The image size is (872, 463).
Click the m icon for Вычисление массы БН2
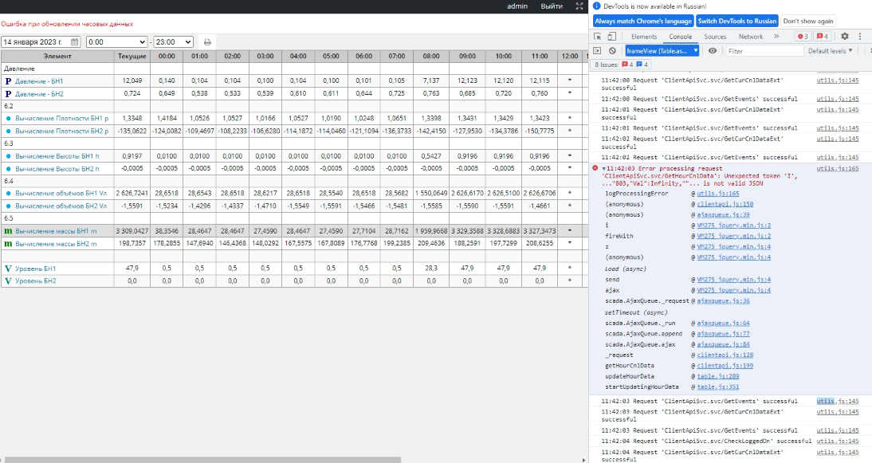pos(8,243)
